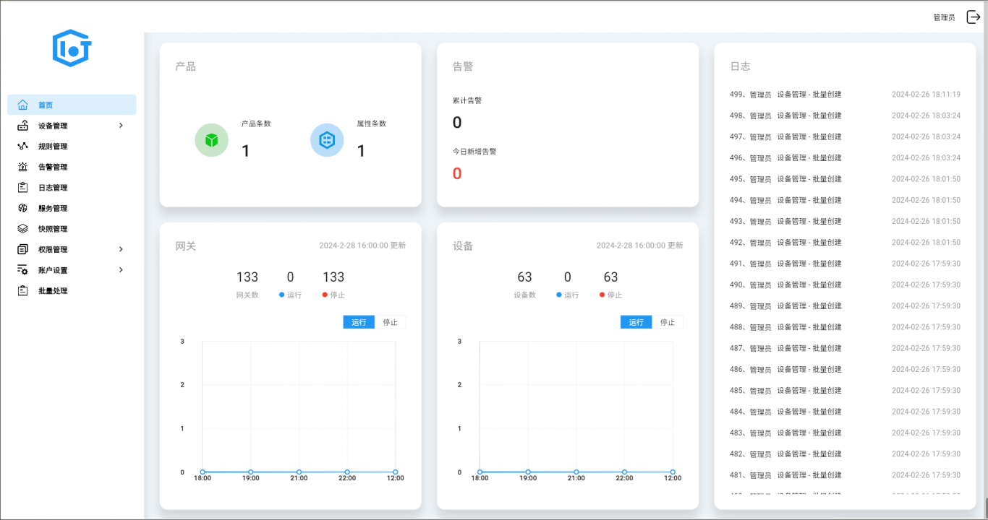This screenshot has height=520, width=988.
Task: Expand the 权限管理 submenu chevron
Action: (121, 249)
